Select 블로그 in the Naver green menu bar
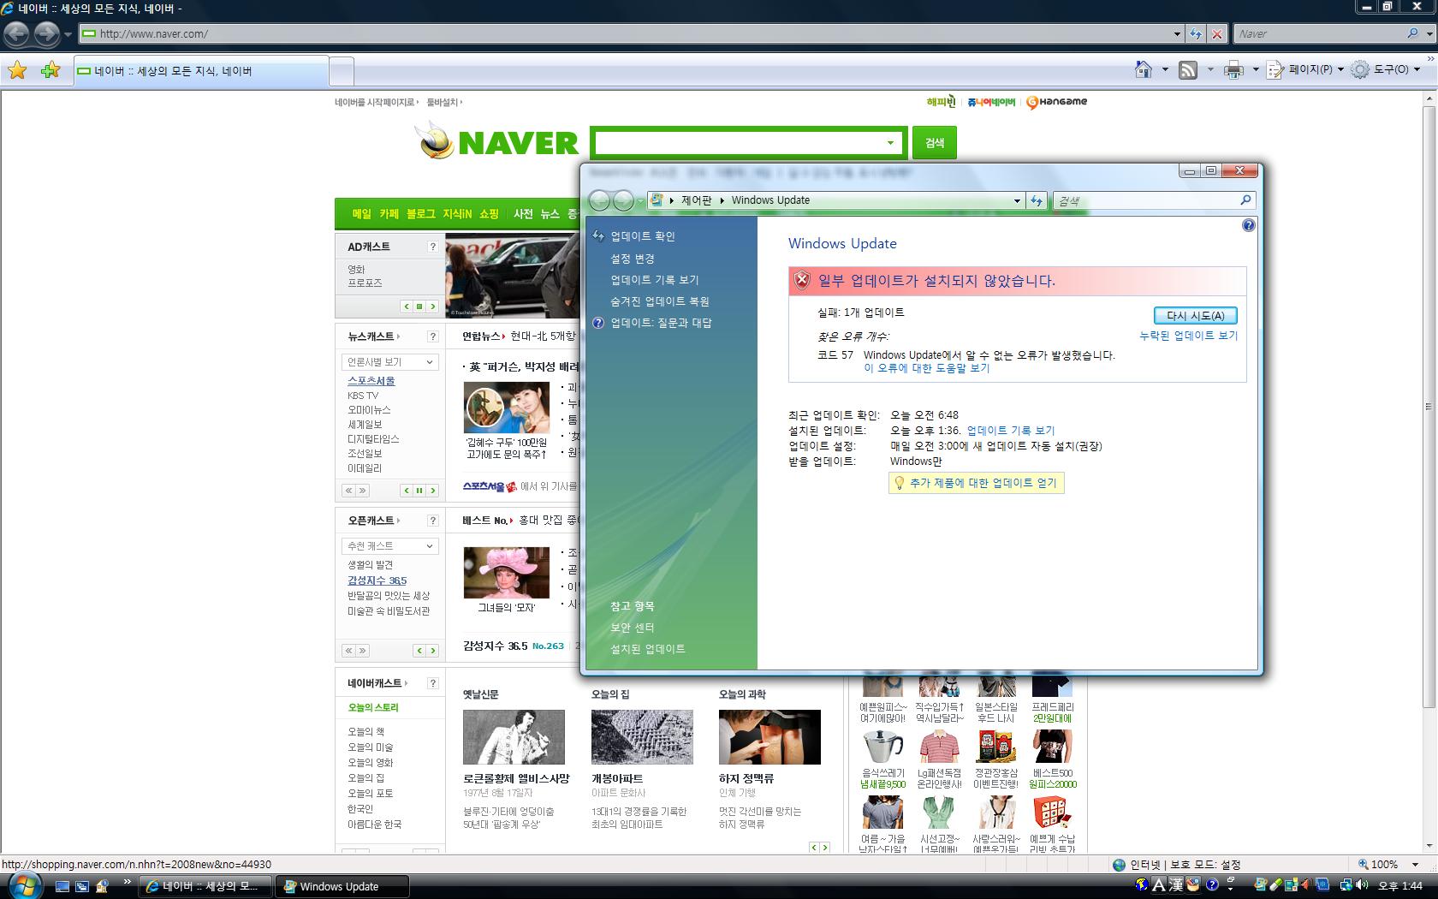The image size is (1438, 899). 420,214
